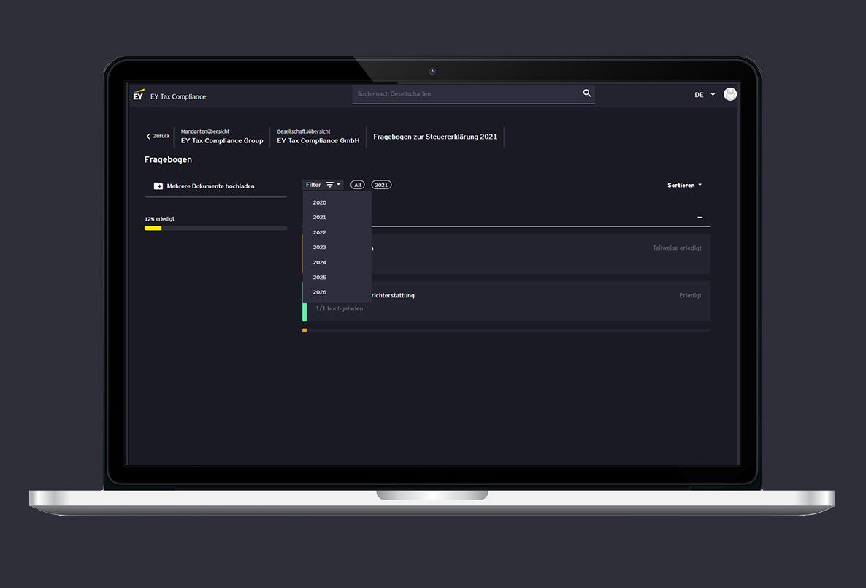
Task: Open the DE language dropdown
Action: tap(705, 95)
